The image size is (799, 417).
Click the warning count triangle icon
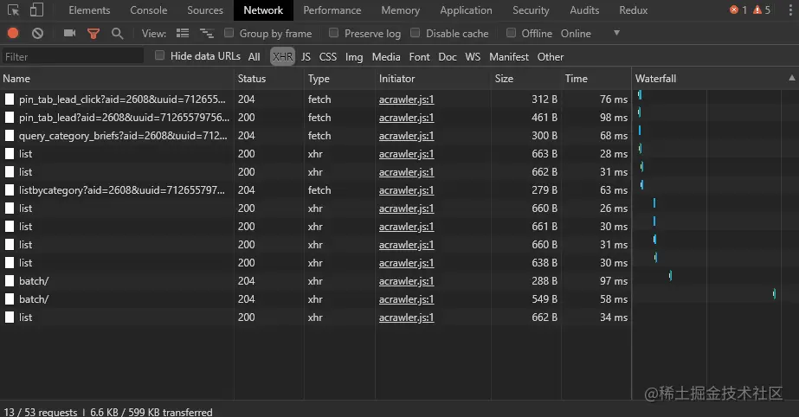click(x=757, y=10)
